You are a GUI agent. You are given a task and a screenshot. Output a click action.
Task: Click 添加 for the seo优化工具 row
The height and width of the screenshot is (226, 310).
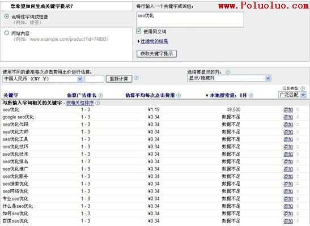(x=288, y=139)
